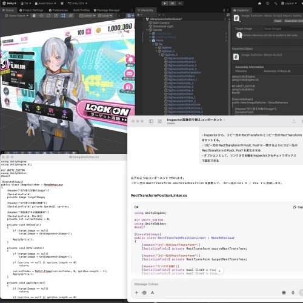Switch to the Project Settings tab
This screenshot has height=303, width=303.
(31, 10)
